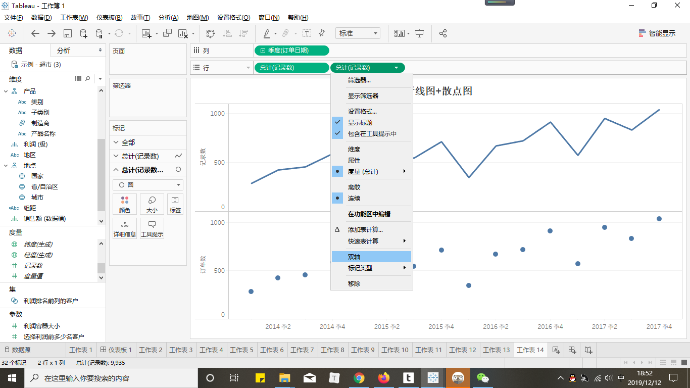Click the 标签 button on the marks card

[x=175, y=204]
